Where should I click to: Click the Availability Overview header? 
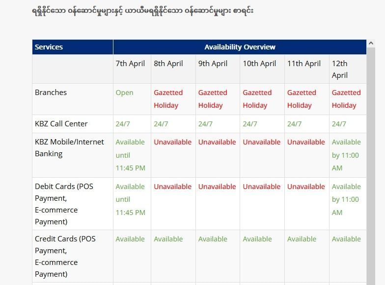pos(240,47)
